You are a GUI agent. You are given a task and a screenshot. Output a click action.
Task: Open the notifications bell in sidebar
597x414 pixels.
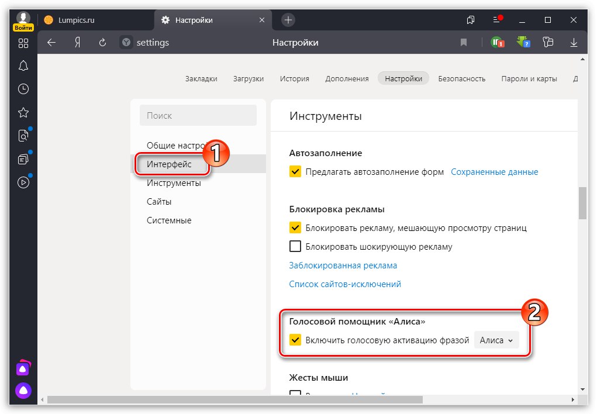(23, 65)
